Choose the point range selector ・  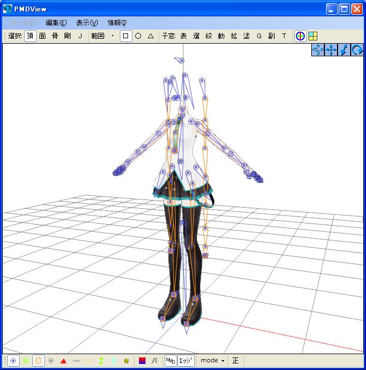(113, 36)
